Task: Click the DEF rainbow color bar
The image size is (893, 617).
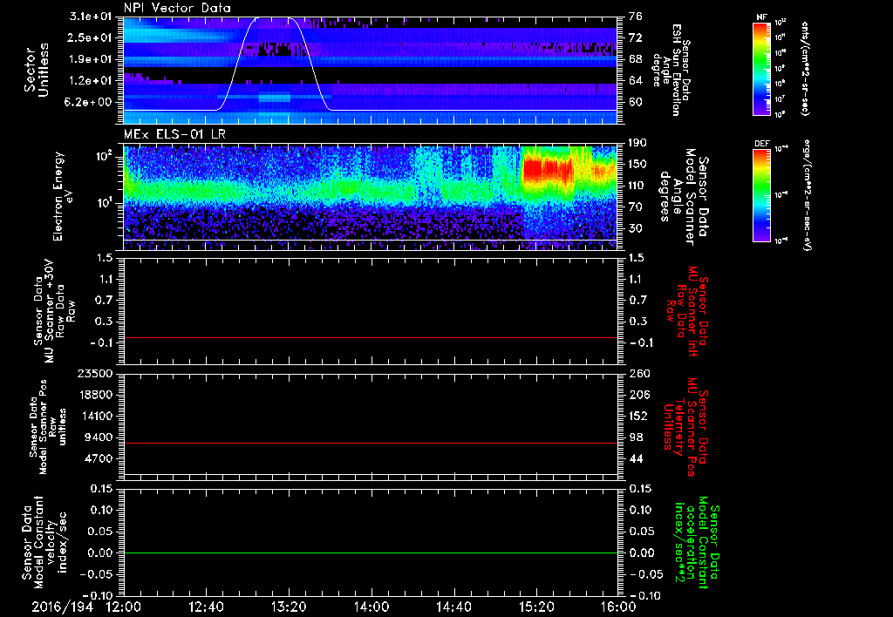Action: tap(761, 195)
